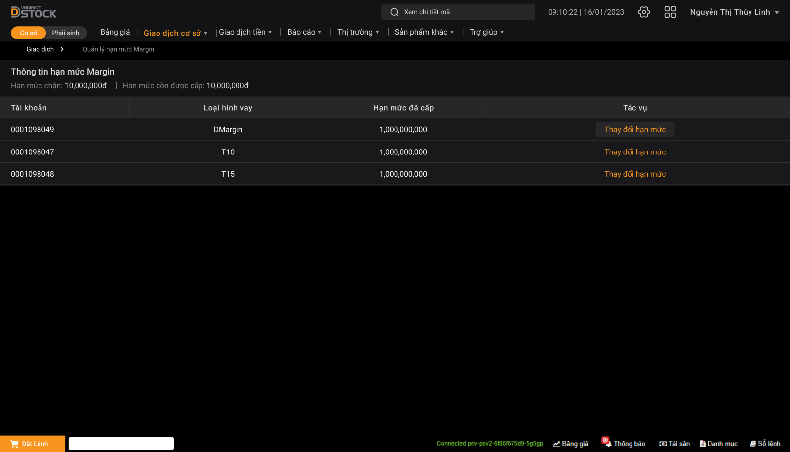Image resolution: width=790 pixels, height=452 pixels.
Task: Click the search magnifier icon
Action: [395, 12]
